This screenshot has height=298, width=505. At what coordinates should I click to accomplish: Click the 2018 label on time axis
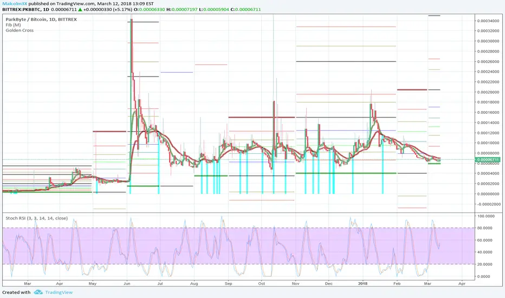click(362, 284)
